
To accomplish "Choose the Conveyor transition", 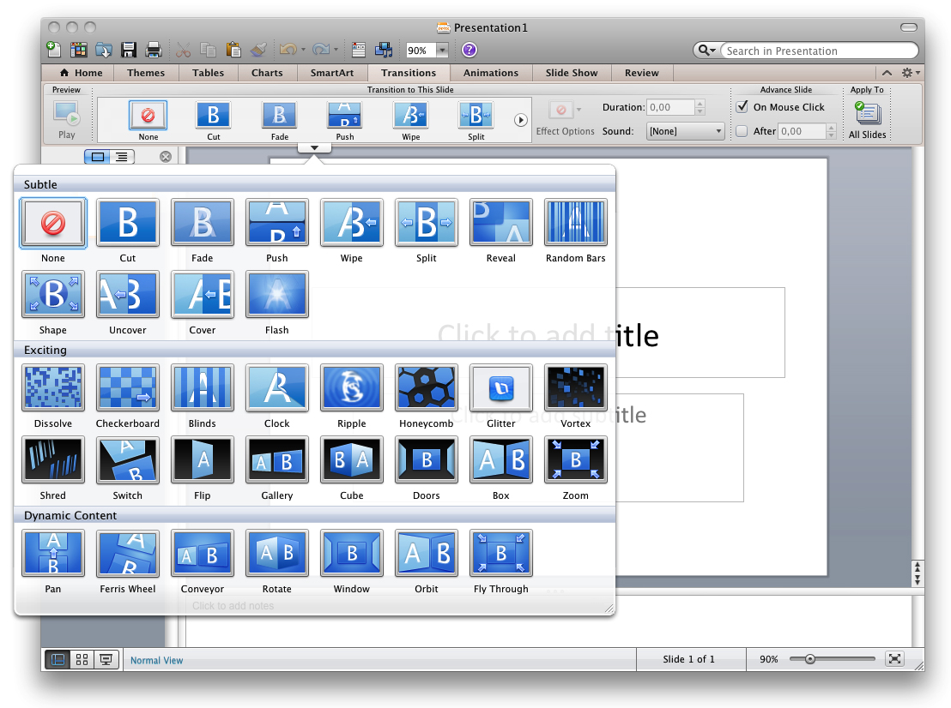I will tap(202, 553).
